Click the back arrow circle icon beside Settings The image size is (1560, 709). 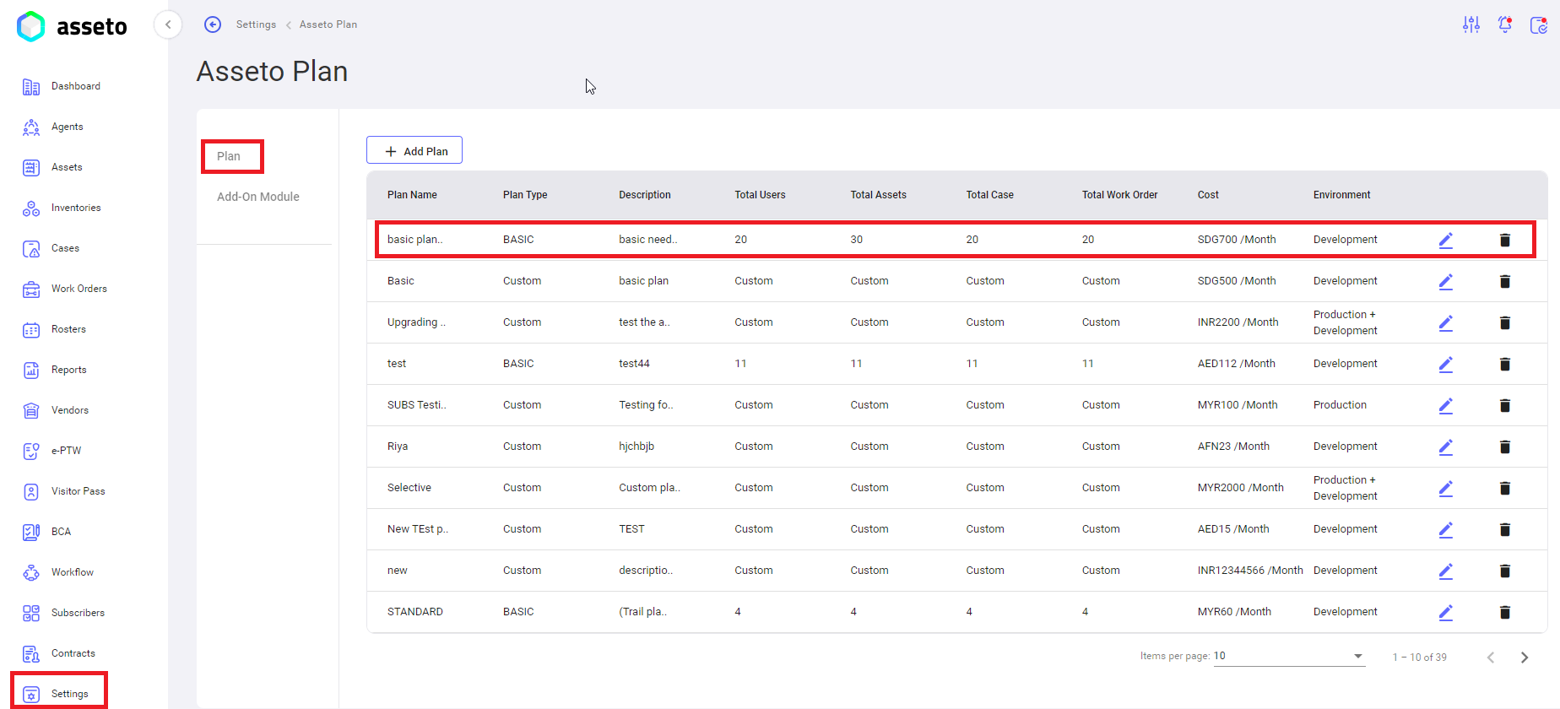(213, 24)
